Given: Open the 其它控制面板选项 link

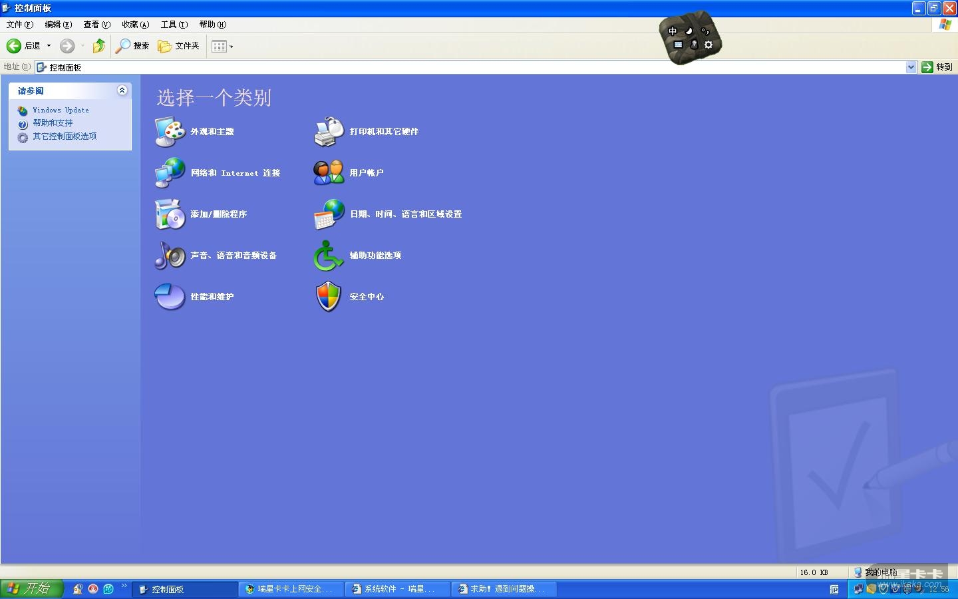Looking at the screenshot, I should pyautogui.click(x=65, y=136).
